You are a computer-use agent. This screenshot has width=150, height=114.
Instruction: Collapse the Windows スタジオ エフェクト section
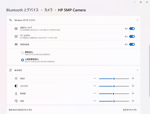tap(137, 20)
